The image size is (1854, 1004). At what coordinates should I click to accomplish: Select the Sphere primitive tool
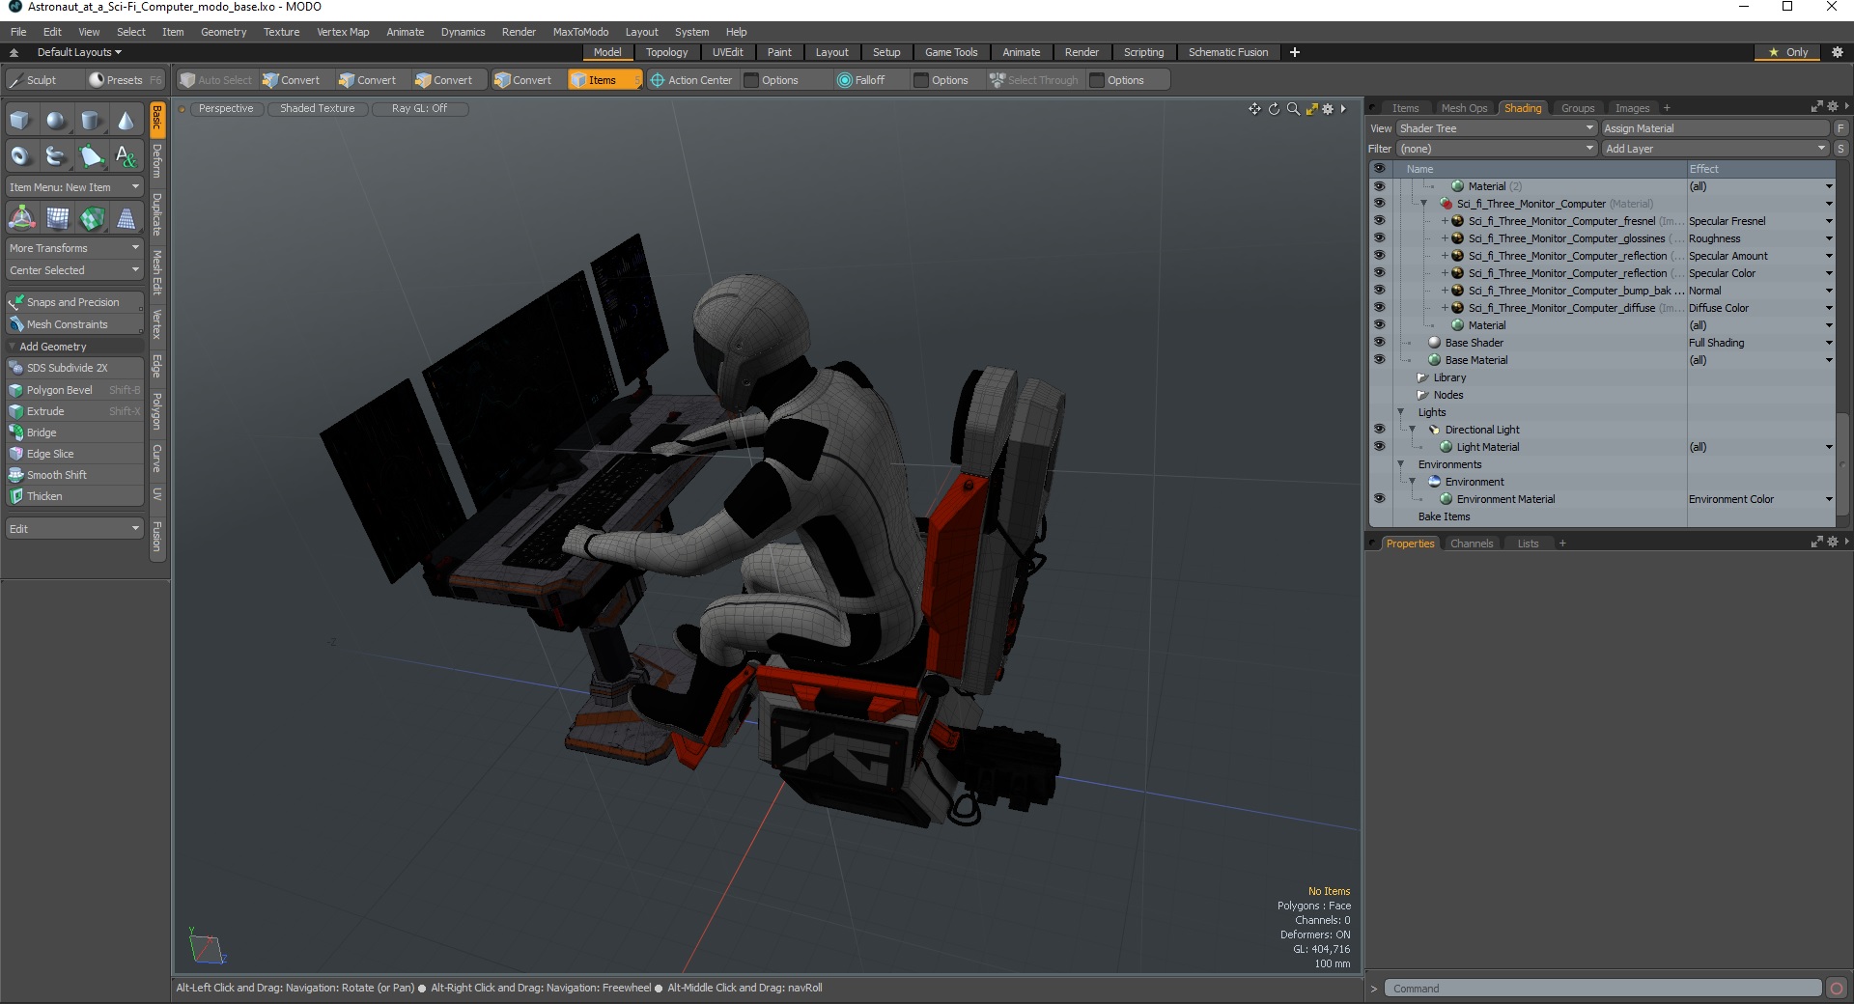[56, 121]
